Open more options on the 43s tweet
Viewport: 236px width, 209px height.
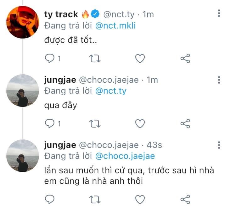point(219,145)
